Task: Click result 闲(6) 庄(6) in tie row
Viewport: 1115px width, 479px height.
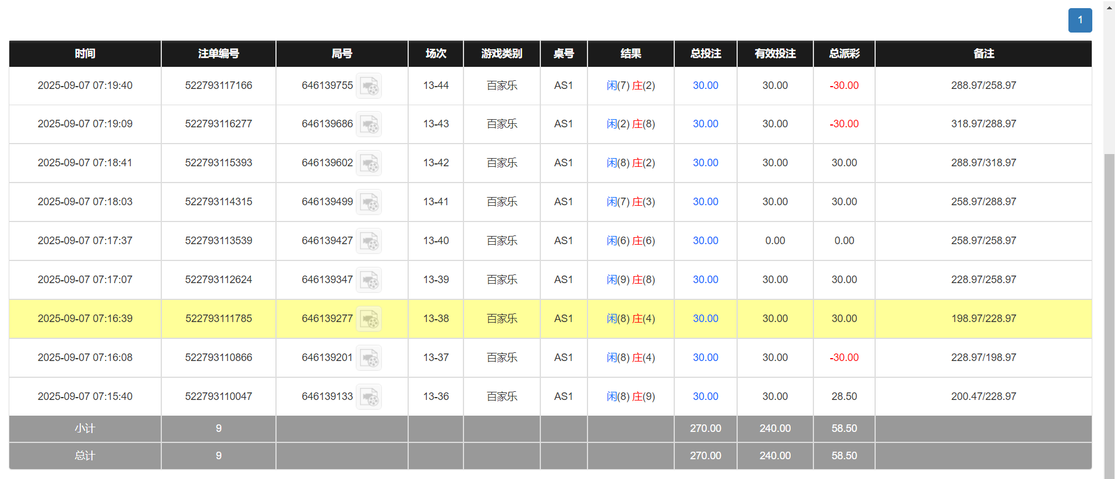Action: tap(631, 241)
